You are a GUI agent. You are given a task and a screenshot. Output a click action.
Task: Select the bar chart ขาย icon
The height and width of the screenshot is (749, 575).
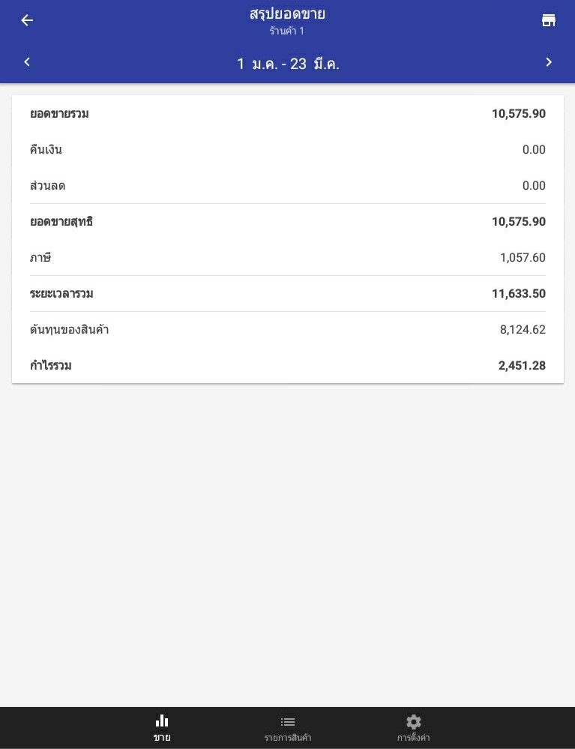click(x=162, y=721)
